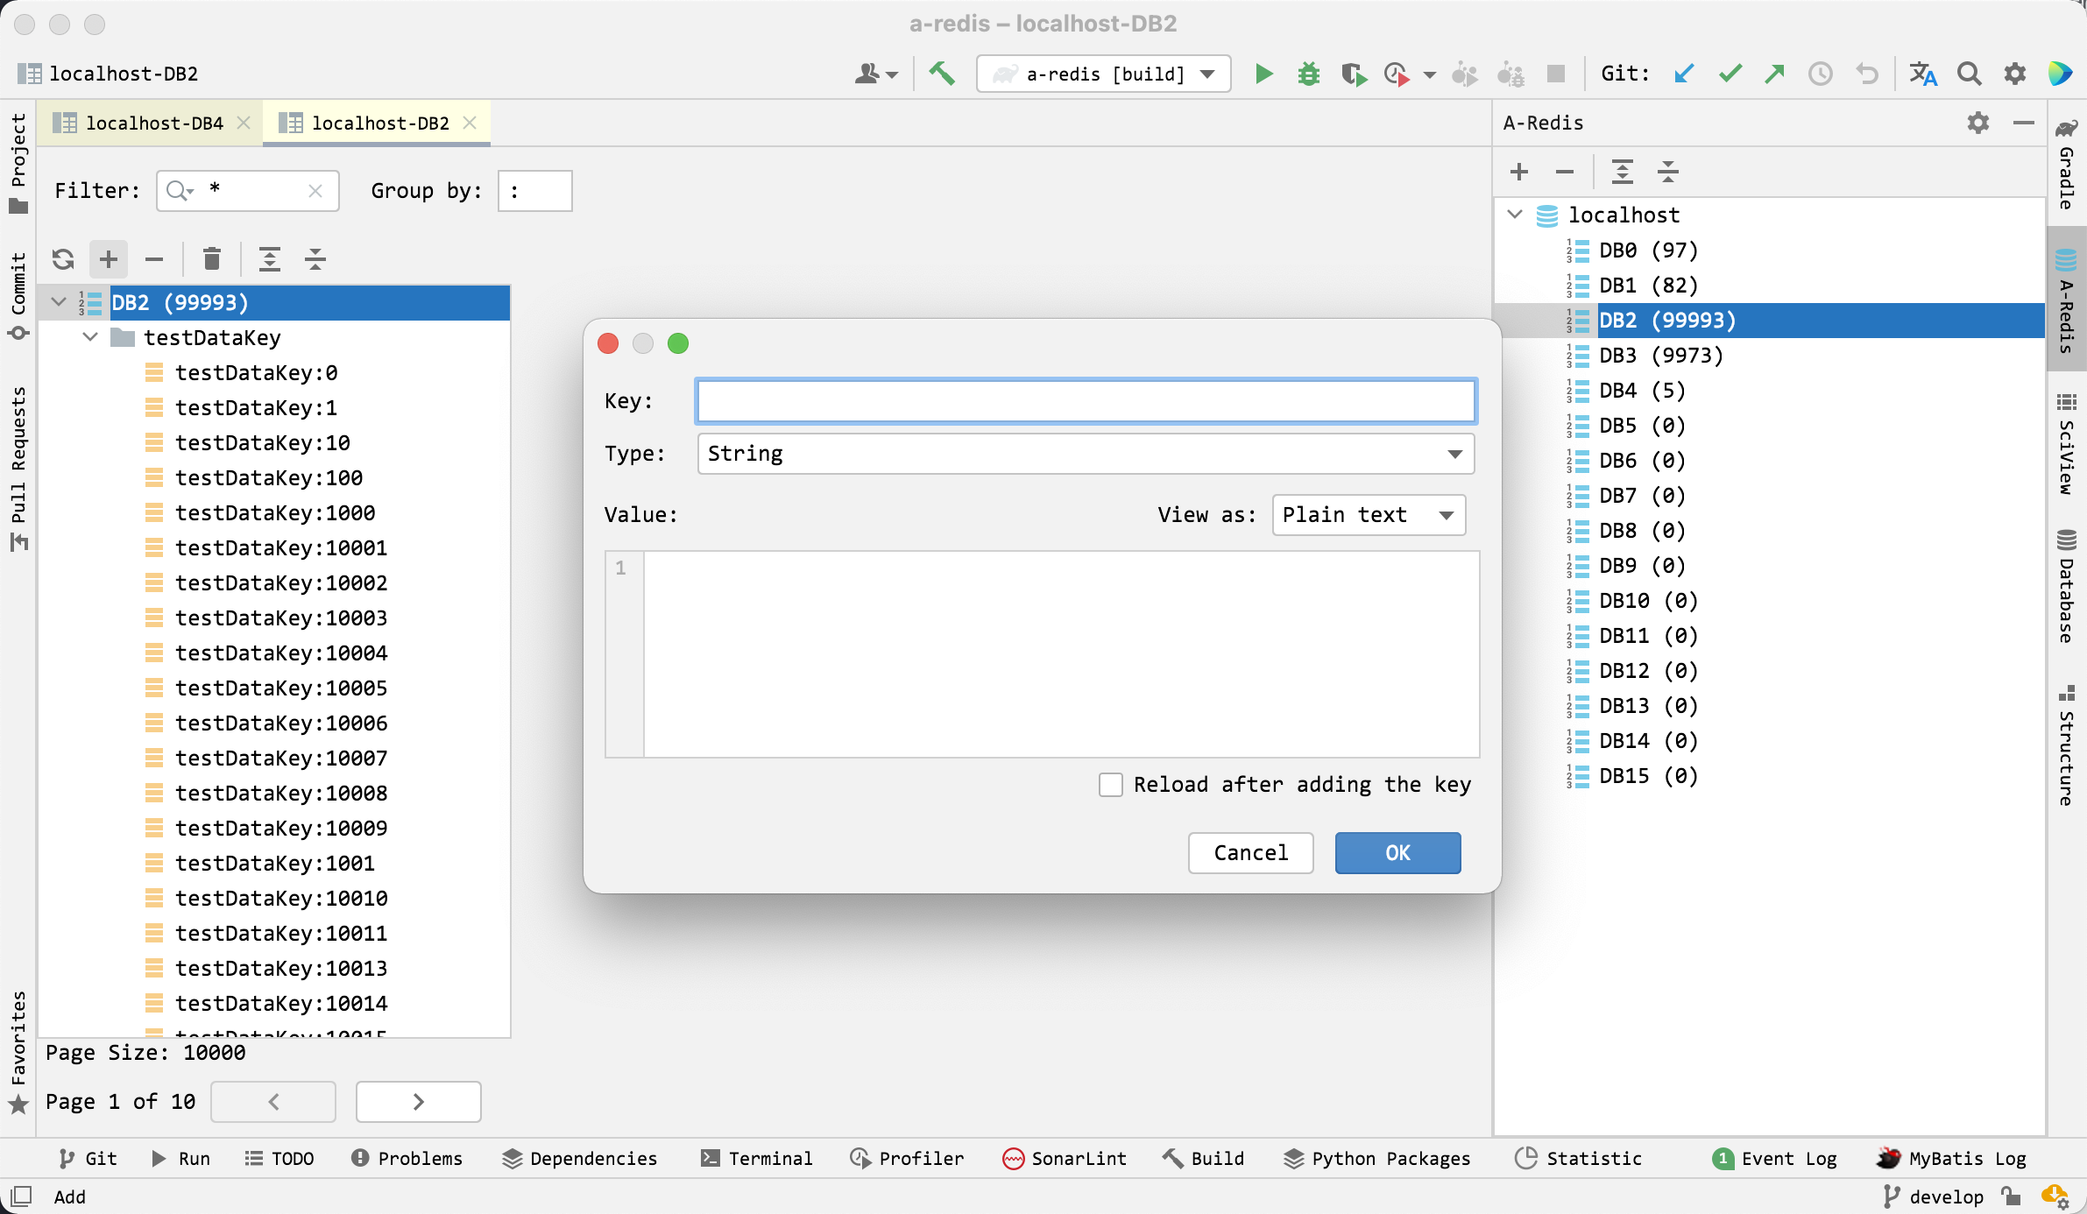Add connection with A-Redis plus icon
This screenshot has width=2087, height=1214.
click(x=1519, y=172)
